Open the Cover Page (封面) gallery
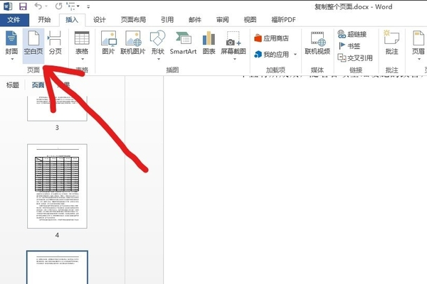Viewport: 427px width, 284px height. [11, 44]
